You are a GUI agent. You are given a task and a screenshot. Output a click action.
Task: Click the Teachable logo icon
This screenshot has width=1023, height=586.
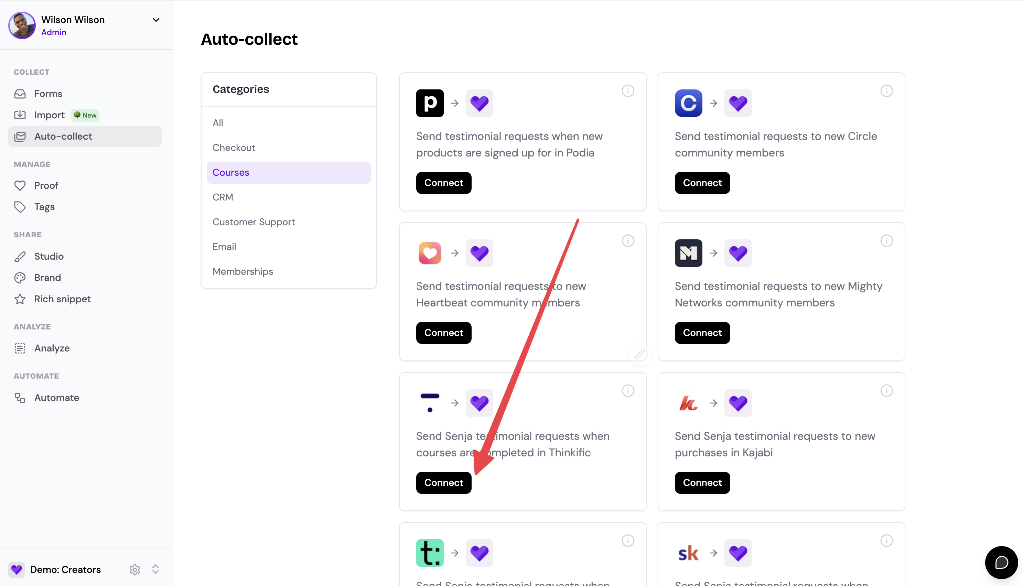(430, 553)
